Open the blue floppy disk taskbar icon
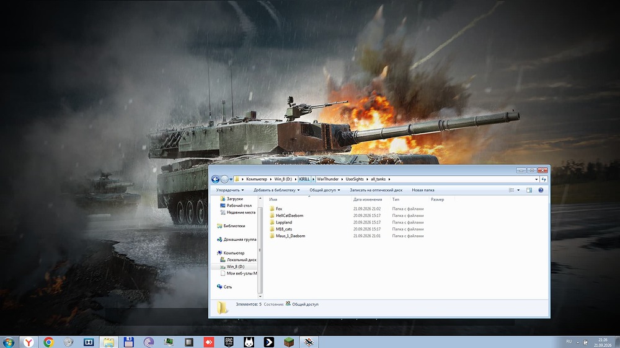 pos(128,342)
